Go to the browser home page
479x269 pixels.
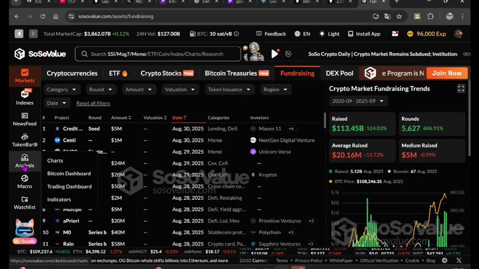[x=56, y=16]
